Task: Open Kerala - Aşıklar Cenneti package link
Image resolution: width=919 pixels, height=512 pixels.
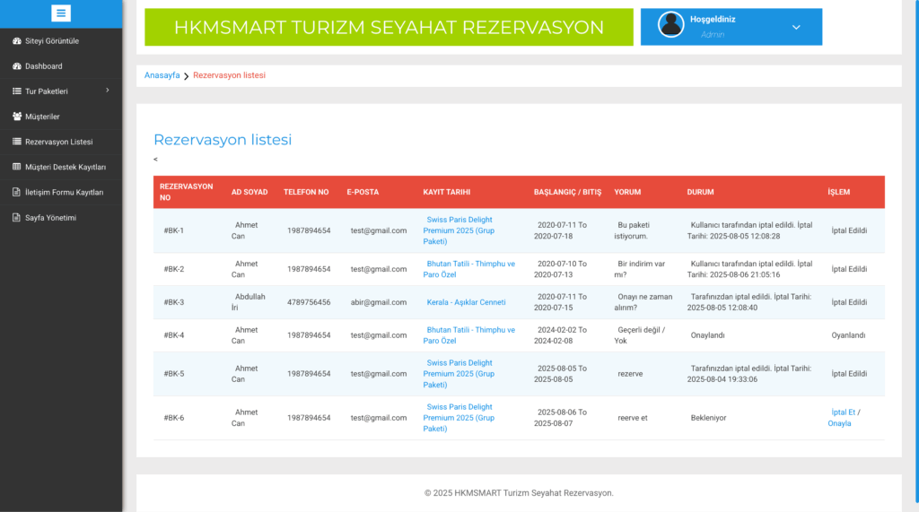Action: pyautogui.click(x=466, y=302)
